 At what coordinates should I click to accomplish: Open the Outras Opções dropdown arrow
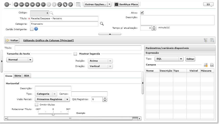109,4
